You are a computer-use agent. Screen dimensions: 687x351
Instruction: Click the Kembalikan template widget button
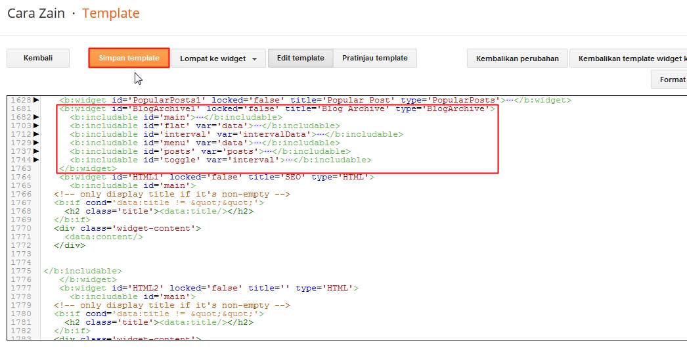[x=629, y=59]
